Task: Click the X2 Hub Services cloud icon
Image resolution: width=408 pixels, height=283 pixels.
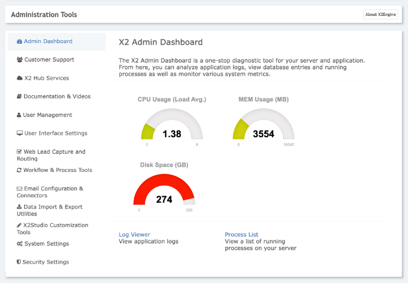Action: pos(20,78)
